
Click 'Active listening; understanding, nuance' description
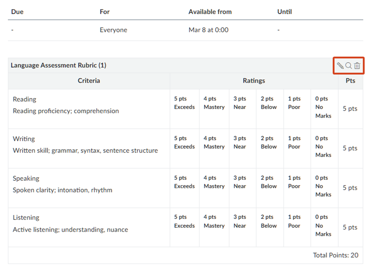click(70, 230)
